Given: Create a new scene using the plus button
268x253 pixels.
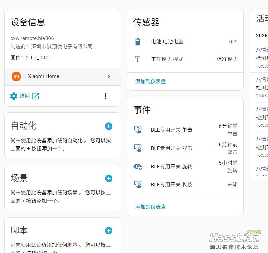Looking at the screenshot, I should pos(108,179).
